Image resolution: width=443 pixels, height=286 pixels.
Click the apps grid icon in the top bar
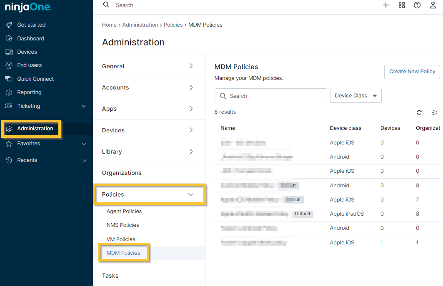[x=401, y=5]
